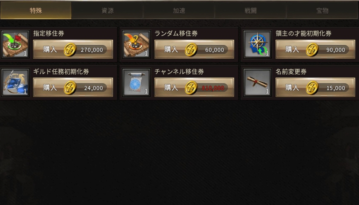Screen dimensions: 359x205
Task: Select the チャンネル移住券 blue scroll icon
Action: 136,82
